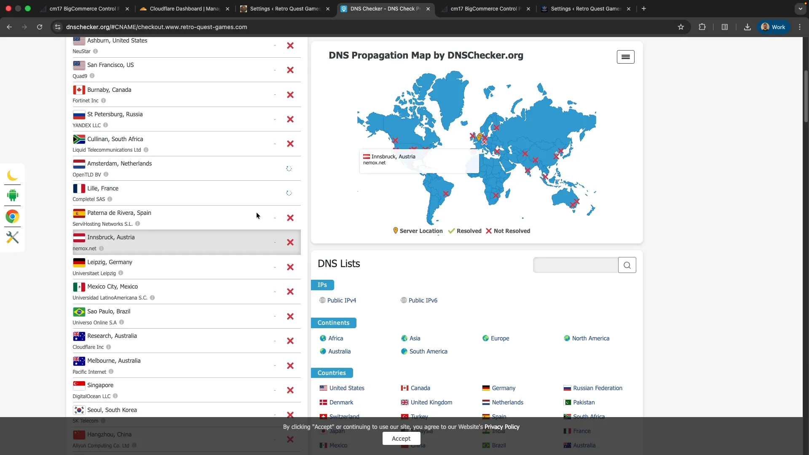809x455 pixels.
Task: Click the Quad9 info icon
Action: coord(92,76)
